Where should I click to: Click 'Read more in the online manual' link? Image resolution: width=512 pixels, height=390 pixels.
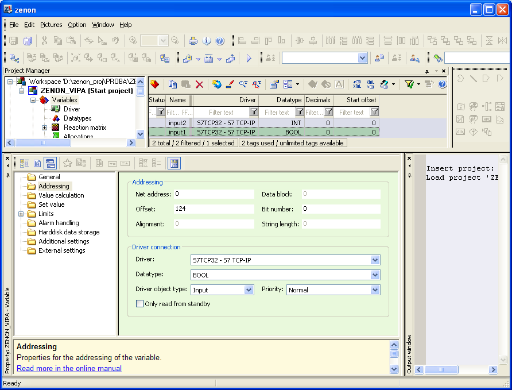[x=69, y=368]
